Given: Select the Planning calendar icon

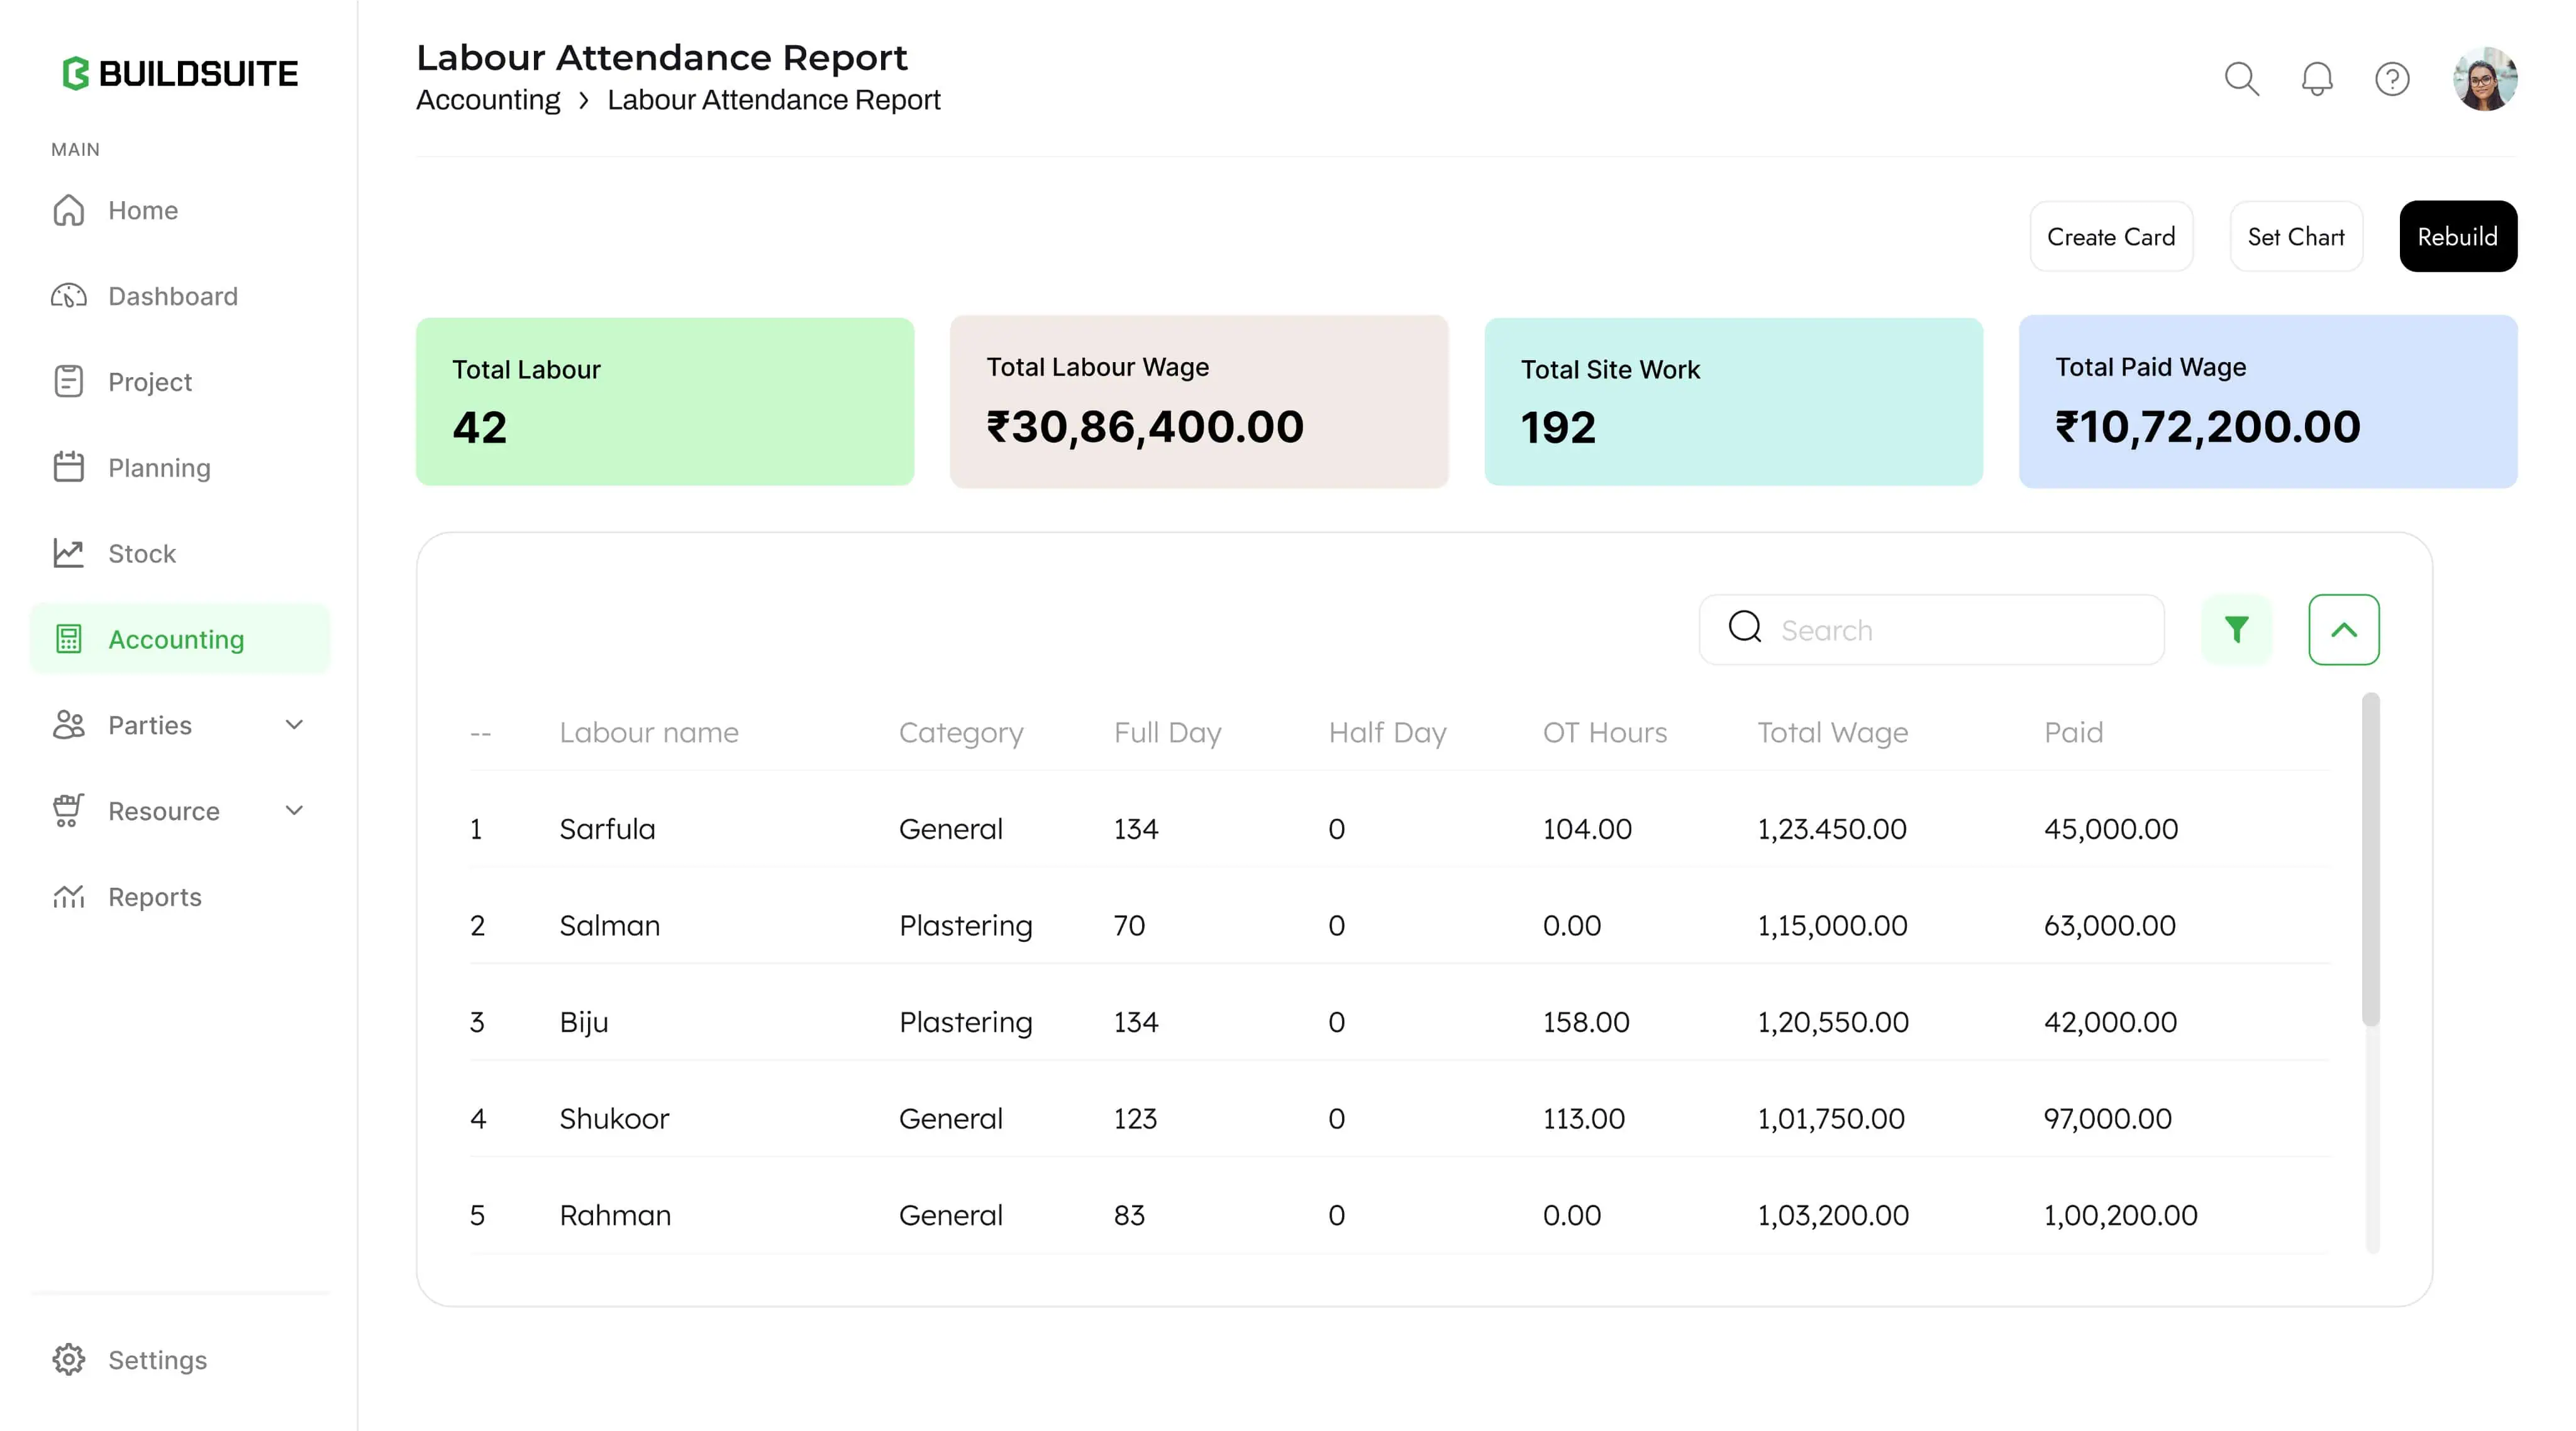Looking at the screenshot, I should tap(69, 467).
